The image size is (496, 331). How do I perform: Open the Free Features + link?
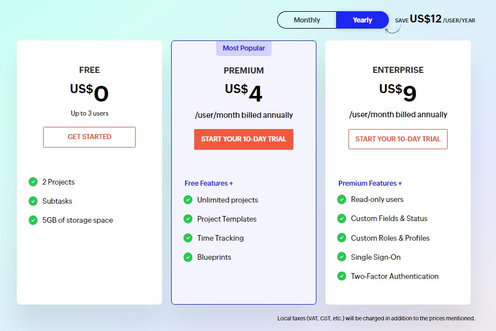[x=209, y=183]
